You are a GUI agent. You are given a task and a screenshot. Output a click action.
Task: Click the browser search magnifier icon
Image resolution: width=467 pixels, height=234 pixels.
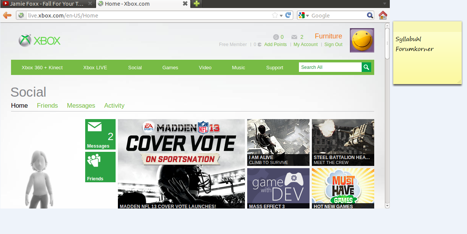[370, 15]
